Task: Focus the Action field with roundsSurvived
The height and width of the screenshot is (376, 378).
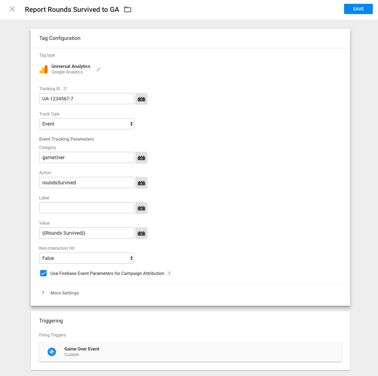Action: (87, 183)
